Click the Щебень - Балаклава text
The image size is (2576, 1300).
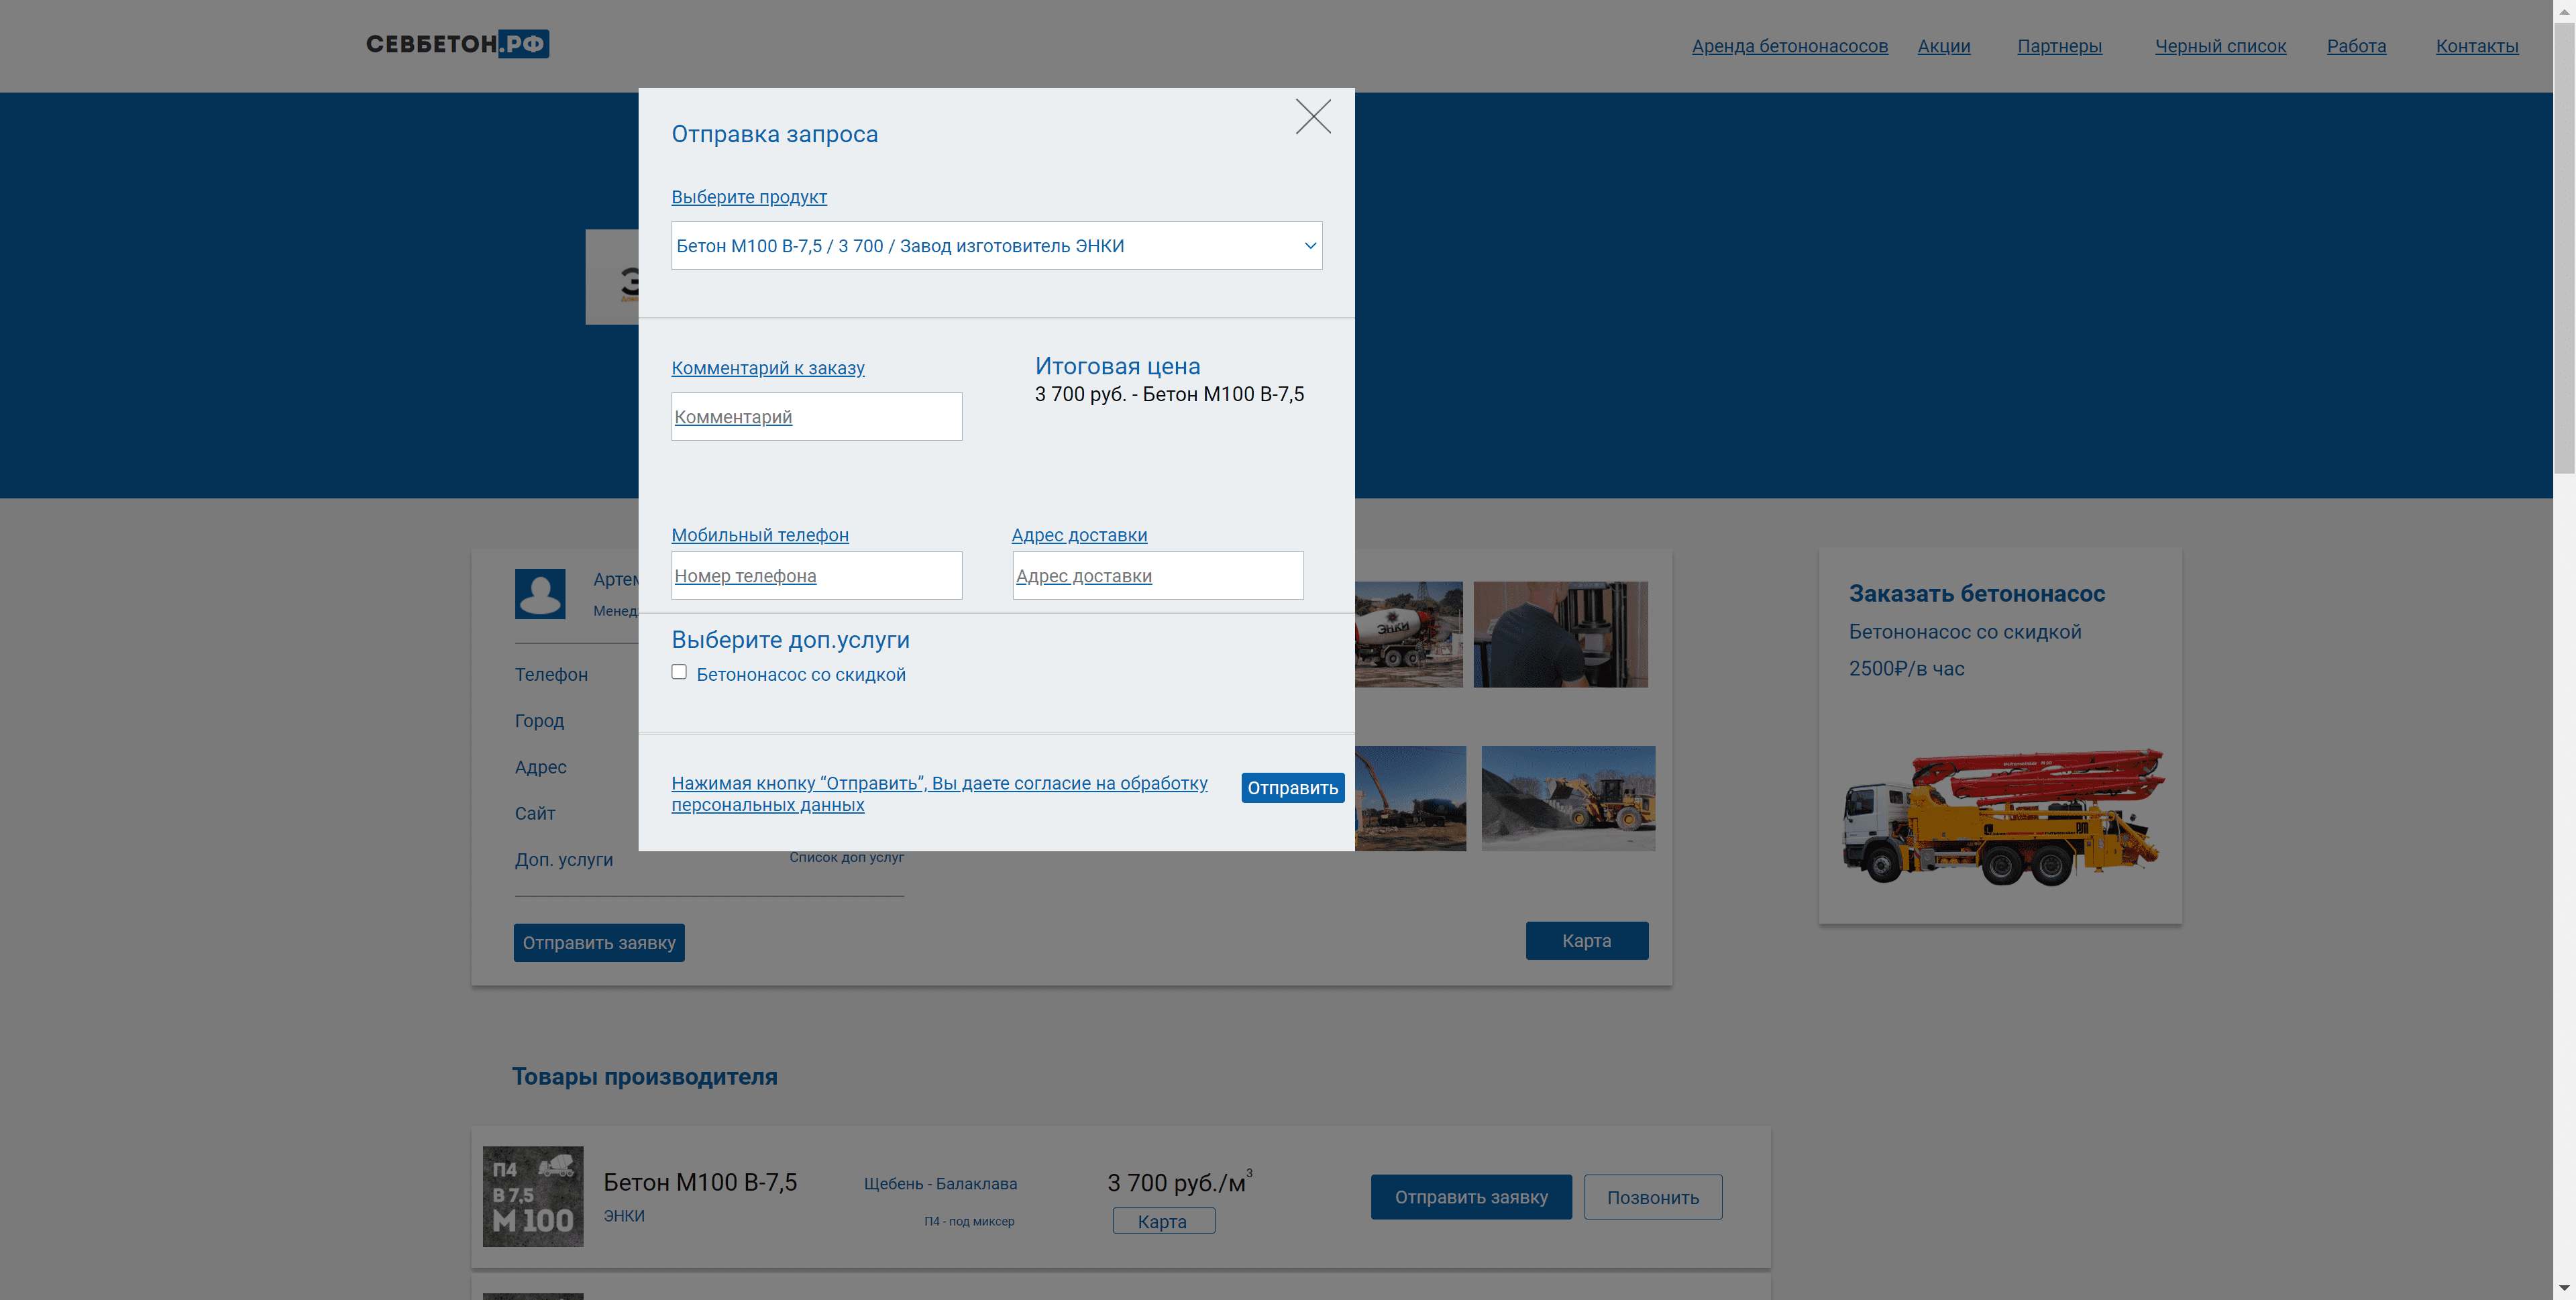[940, 1184]
